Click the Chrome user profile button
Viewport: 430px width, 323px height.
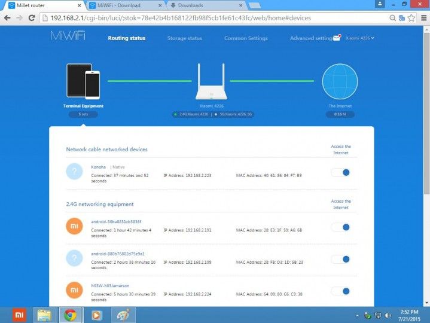(x=380, y=4)
